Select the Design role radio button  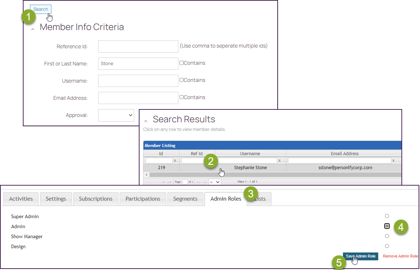387,246
